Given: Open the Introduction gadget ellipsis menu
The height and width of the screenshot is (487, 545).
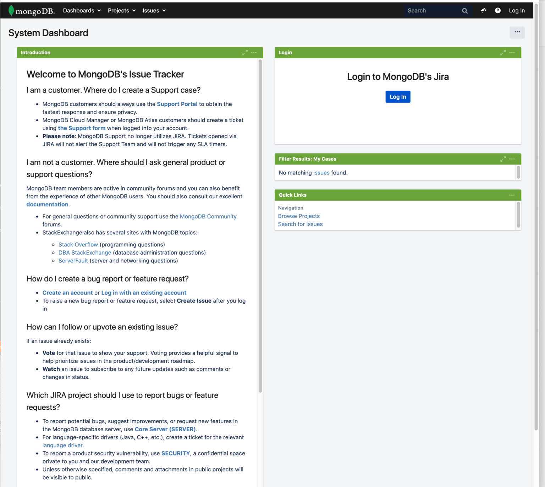Looking at the screenshot, I should [x=254, y=52].
